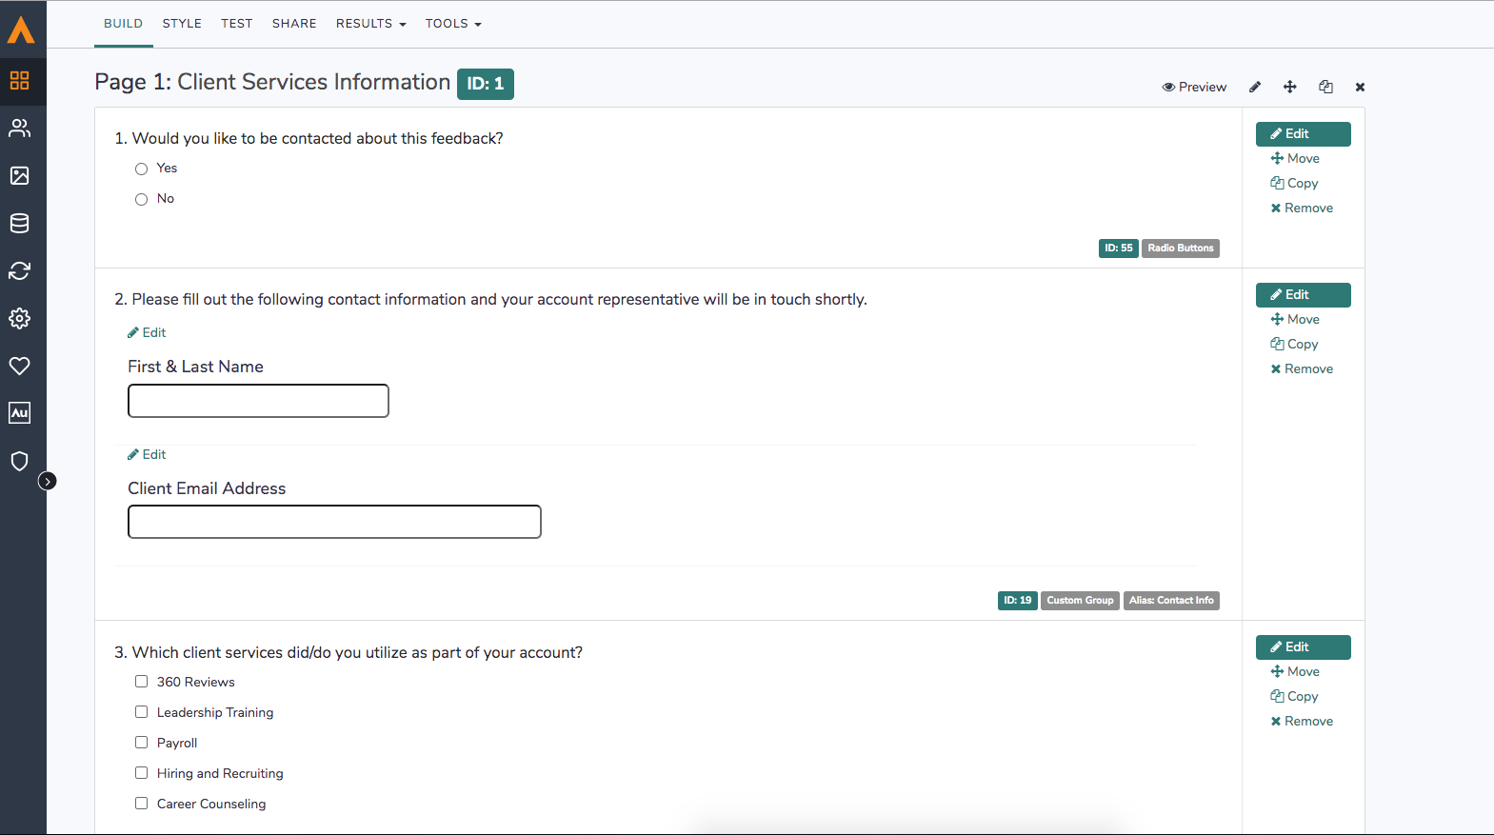Screen dimensions: 1494x835
Task: Switch to the SHARE tab
Action: pos(294,23)
